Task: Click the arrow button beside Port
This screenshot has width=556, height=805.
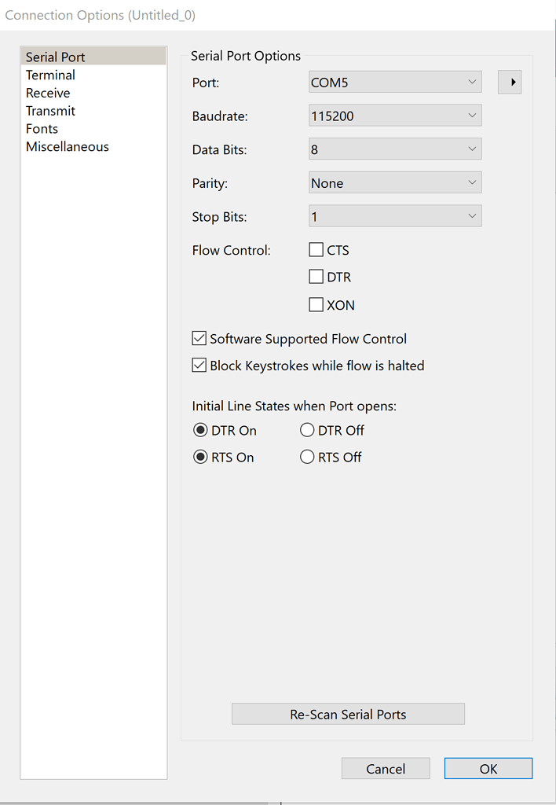Action: [x=510, y=82]
